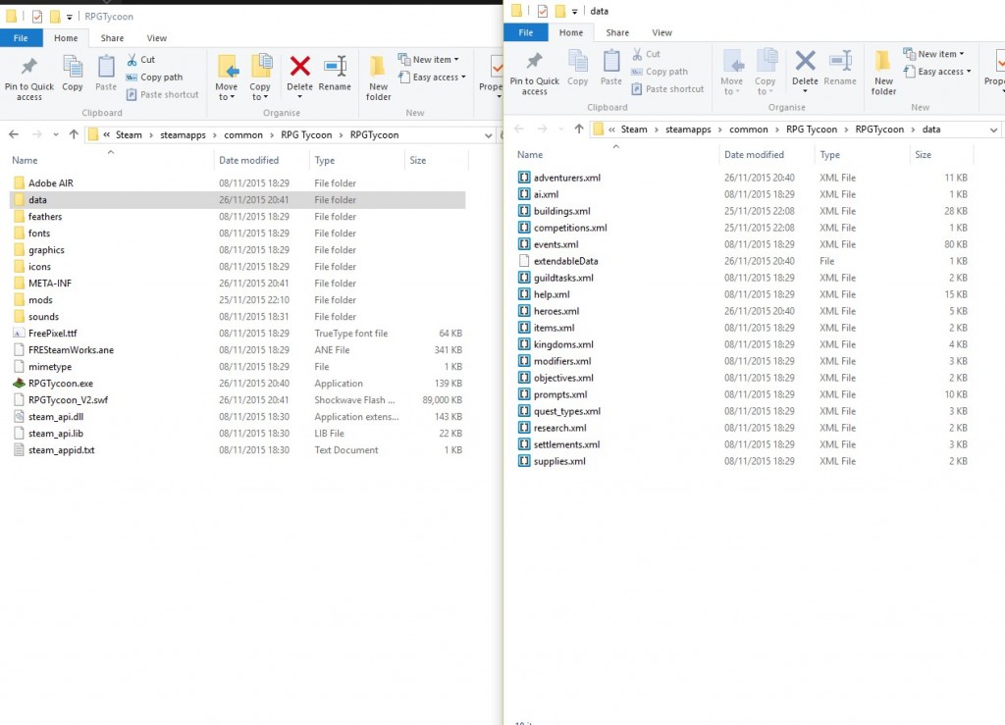Click Paste shortcut in RPGTycoon window ribbon
Viewport: 1005px width, 725px height.
tap(162, 94)
